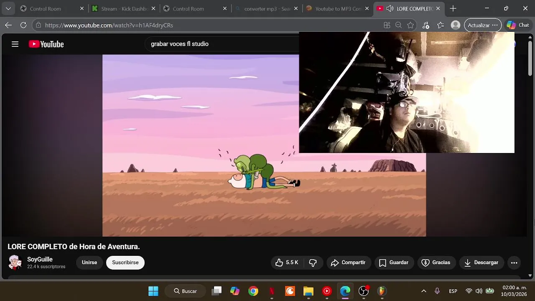Screen dimensions: 535x301
Task: Open SoyGuille channel avatar
Action: click(x=15, y=263)
